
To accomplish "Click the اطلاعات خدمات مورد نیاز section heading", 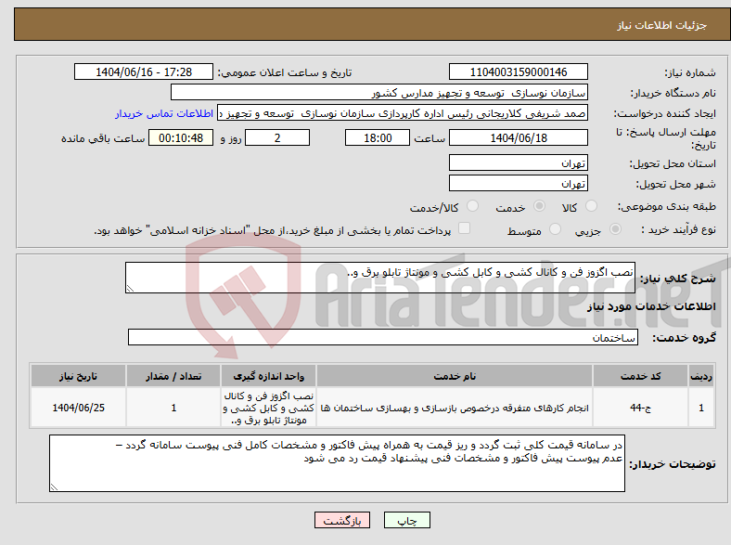I will [651, 306].
